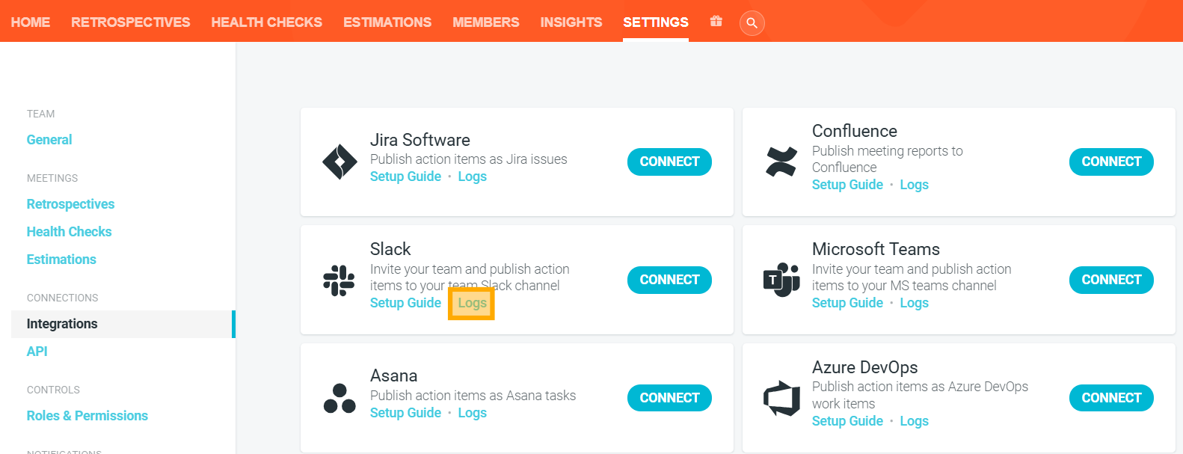Click "Publish action items as Jira issues" text
1183x454 pixels.
point(469,159)
